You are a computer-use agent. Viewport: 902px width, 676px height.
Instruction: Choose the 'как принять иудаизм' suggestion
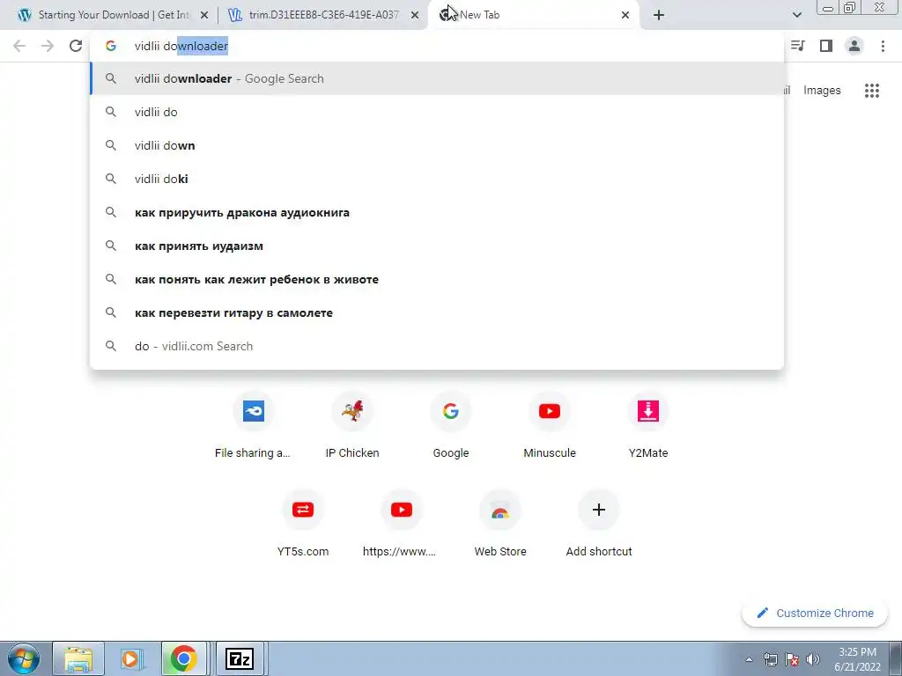tap(437, 246)
